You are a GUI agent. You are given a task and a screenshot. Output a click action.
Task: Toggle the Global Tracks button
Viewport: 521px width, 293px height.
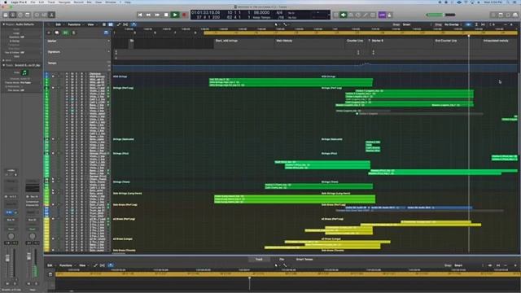click(106, 33)
